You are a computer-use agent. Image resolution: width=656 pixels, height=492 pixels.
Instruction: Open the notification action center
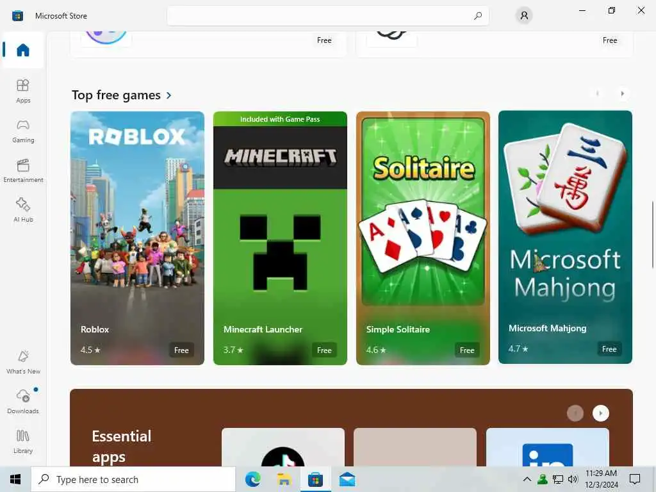click(x=635, y=479)
